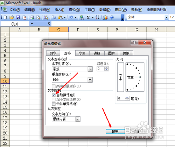The height and width of the screenshot is (147, 175).
Task: Open Print Preview with the magnifier icon
Action: click(x=38, y=17)
